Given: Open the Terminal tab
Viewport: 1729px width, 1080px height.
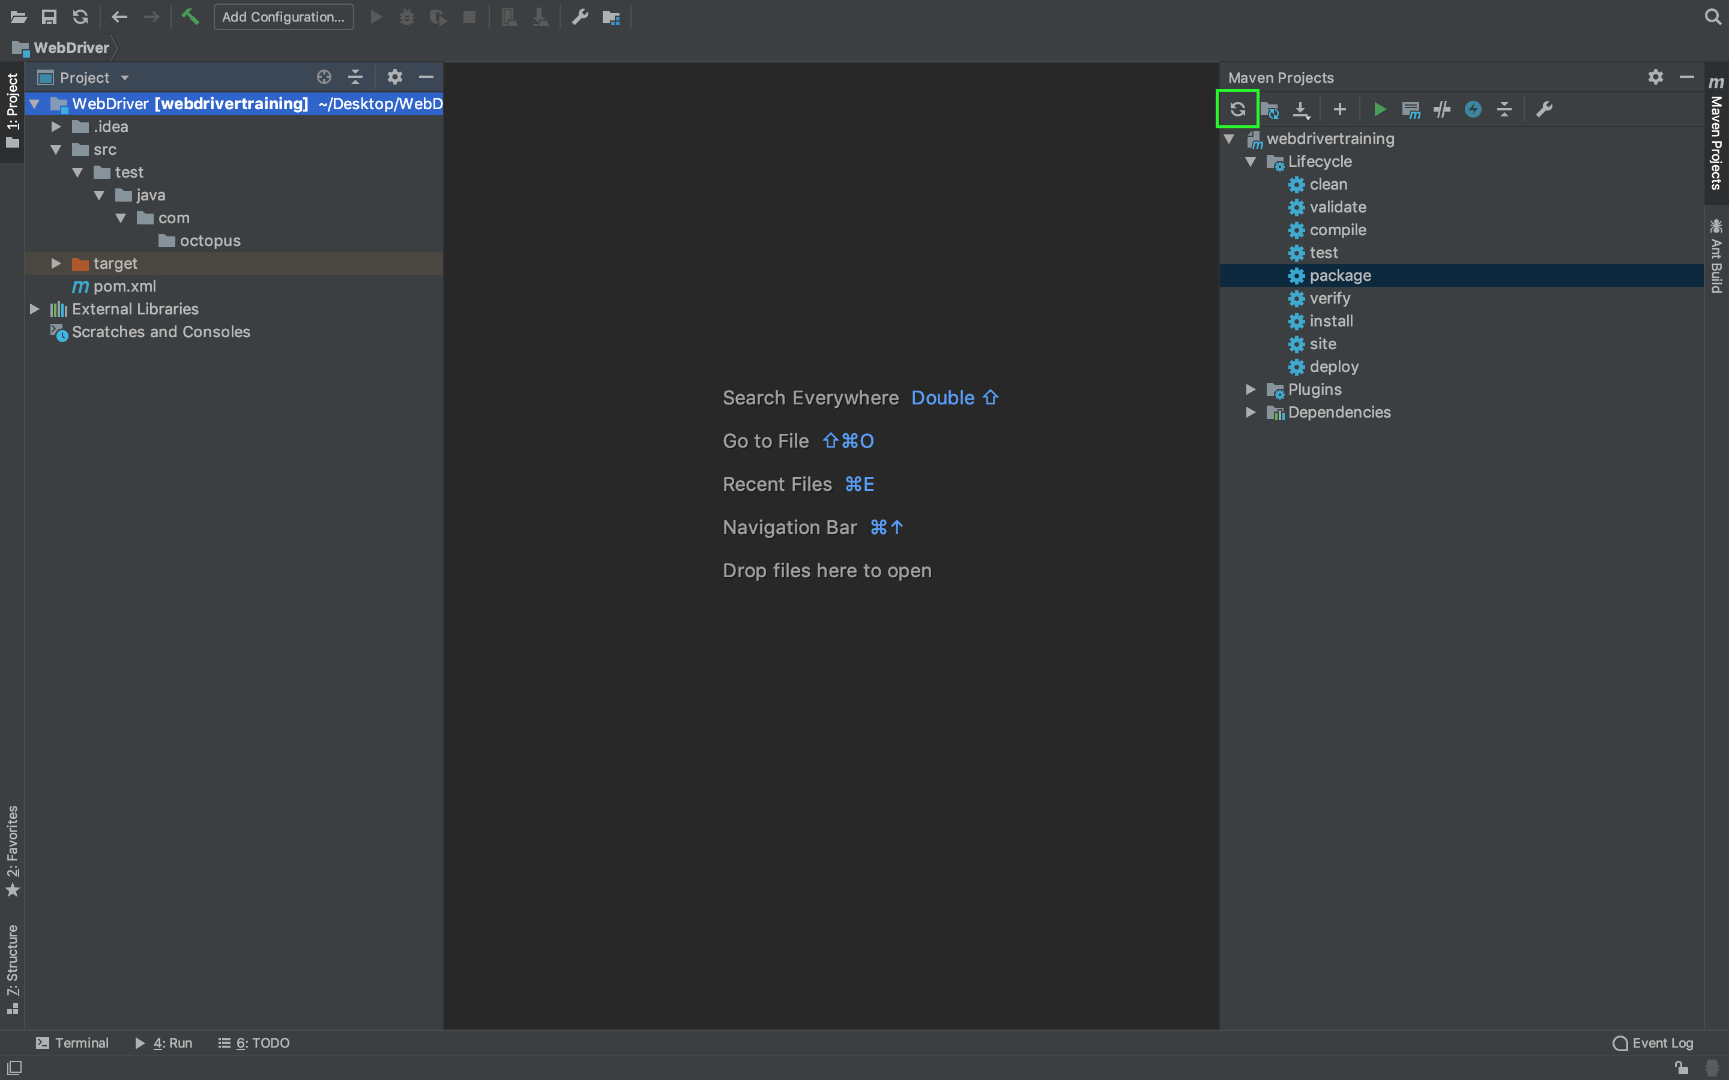Looking at the screenshot, I should pyautogui.click(x=72, y=1043).
